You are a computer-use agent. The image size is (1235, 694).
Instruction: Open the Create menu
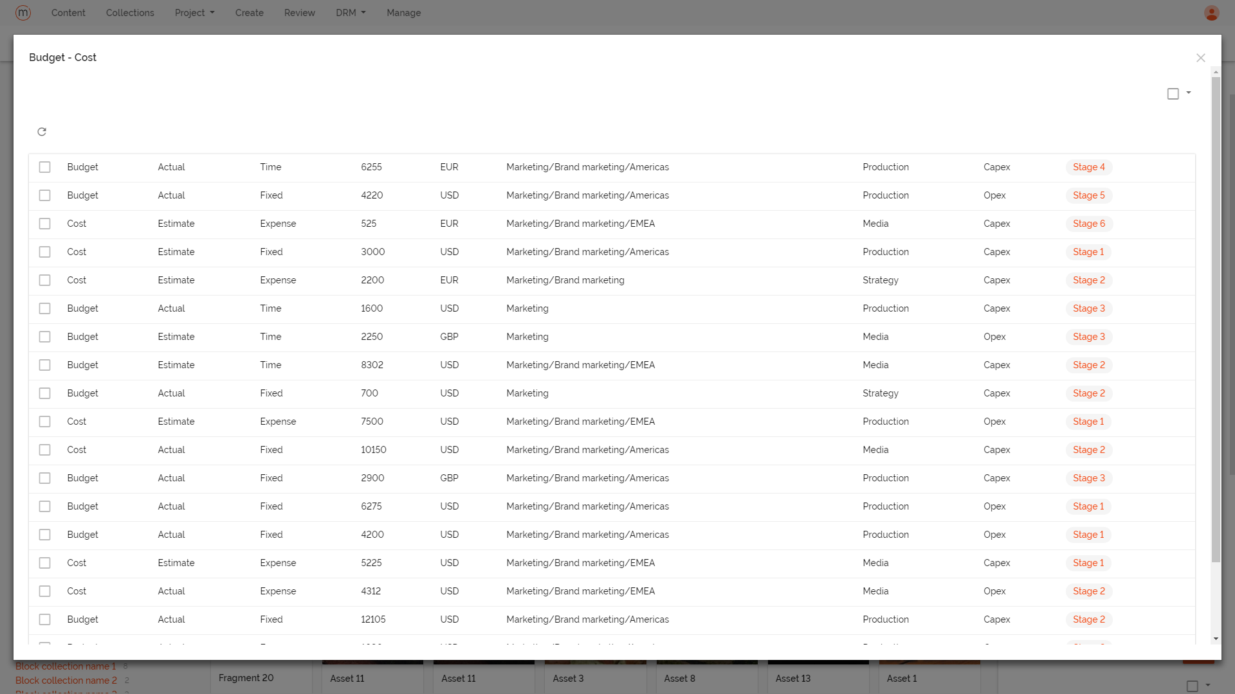250,13
